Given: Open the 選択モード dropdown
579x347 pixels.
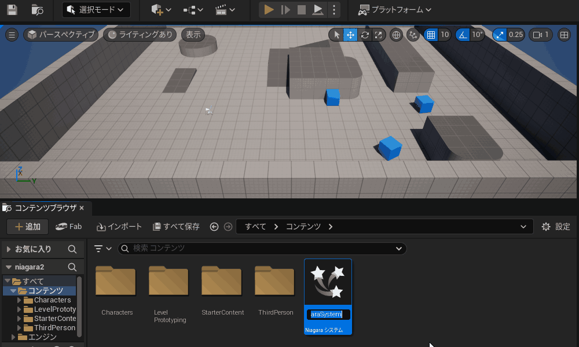Looking at the screenshot, I should pos(96,10).
